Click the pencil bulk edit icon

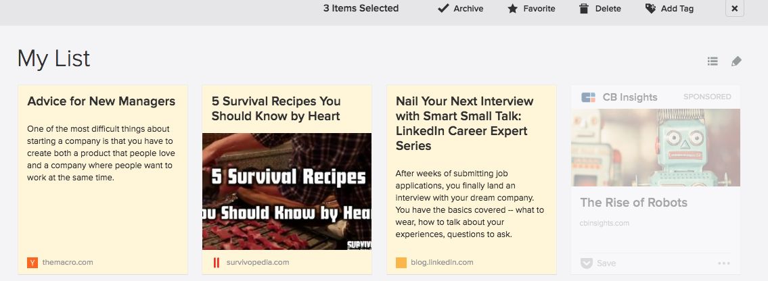736,61
